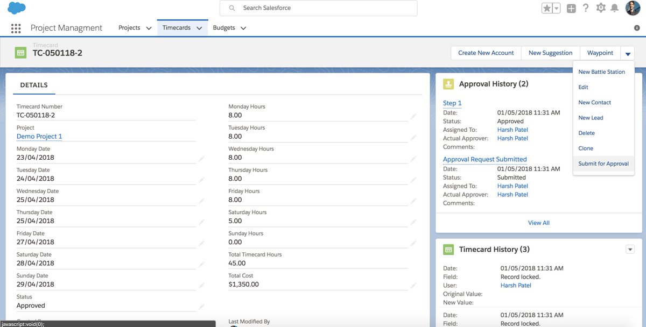Open the App Launcher grid icon
This screenshot has width=646, height=327.
point(16,29)
